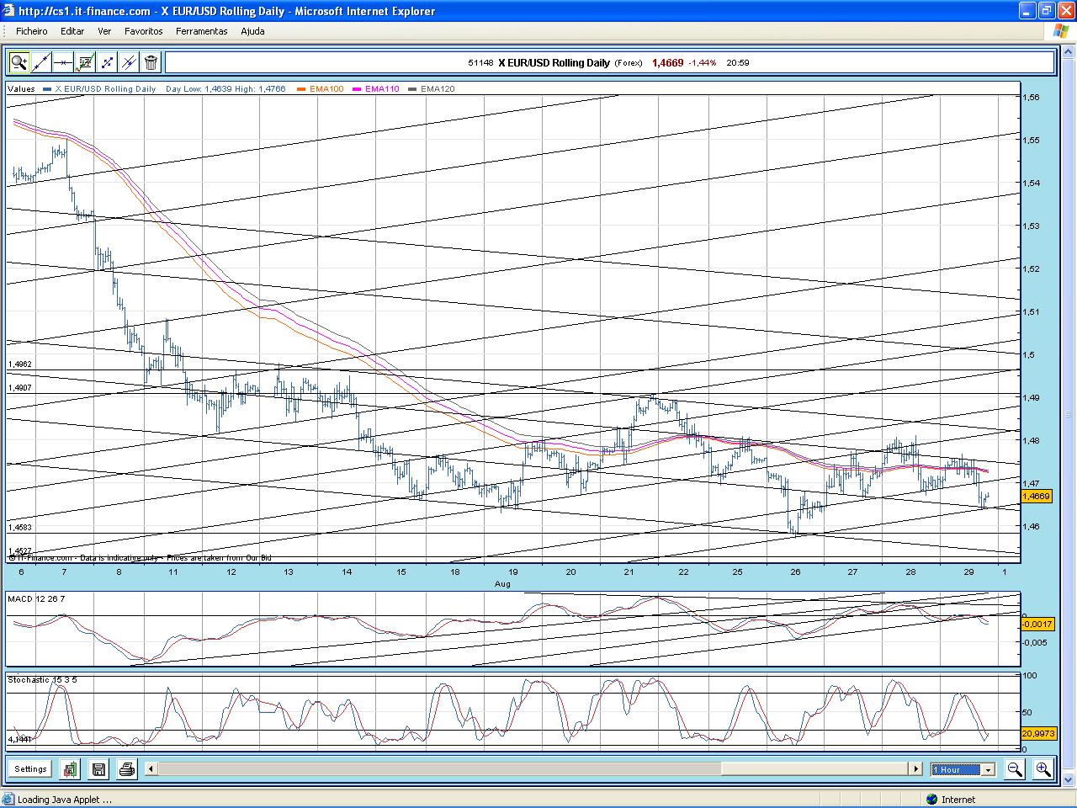The image size is (1077, 808).
Task: Click the instrument title bar field
Action: (609, 62)
